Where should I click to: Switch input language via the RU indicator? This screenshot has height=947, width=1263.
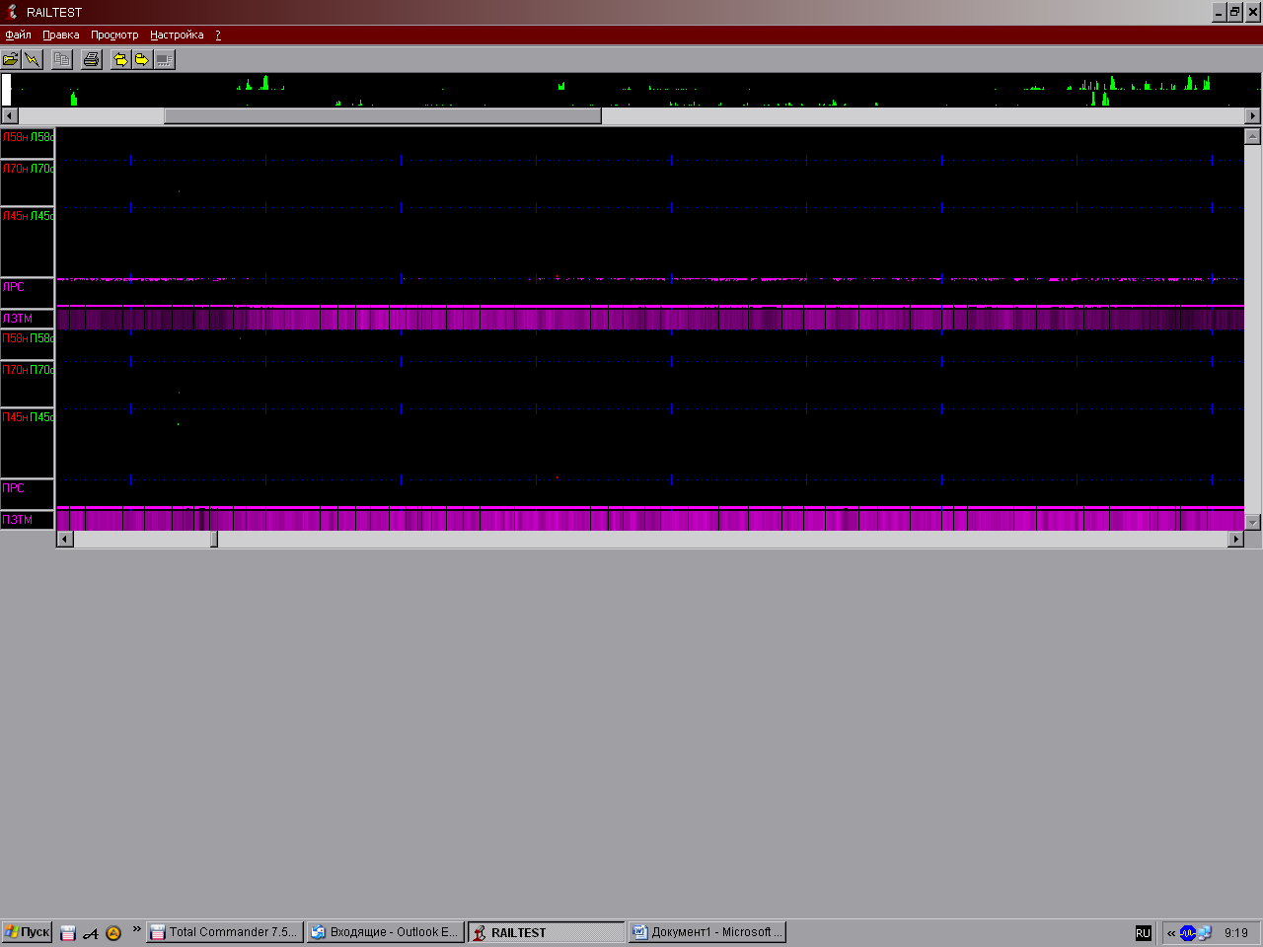pos(1143,932)
